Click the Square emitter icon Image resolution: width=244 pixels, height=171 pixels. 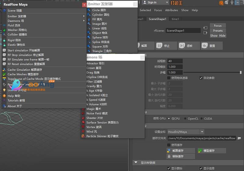89,46
